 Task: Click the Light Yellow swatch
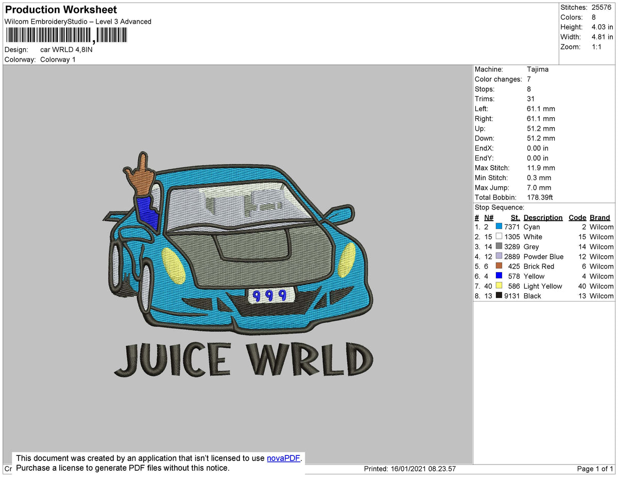(x=500, y=286)
